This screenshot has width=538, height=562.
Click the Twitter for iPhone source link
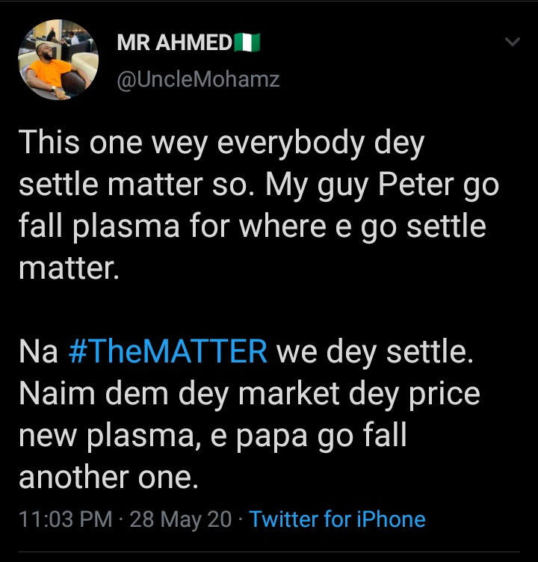[x=337, y=519]
